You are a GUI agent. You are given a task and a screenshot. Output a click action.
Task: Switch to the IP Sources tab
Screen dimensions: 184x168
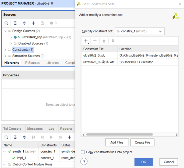coord(32,63)
